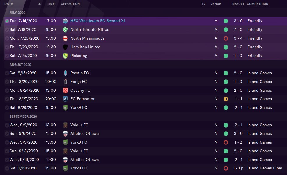Open HFX Wanderers FC Second XI link
The height and width of the screenshot is (175, 287).
point(98,21)
